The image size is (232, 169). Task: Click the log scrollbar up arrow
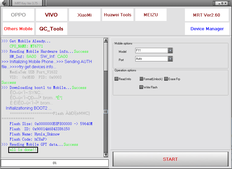(106, 40)
